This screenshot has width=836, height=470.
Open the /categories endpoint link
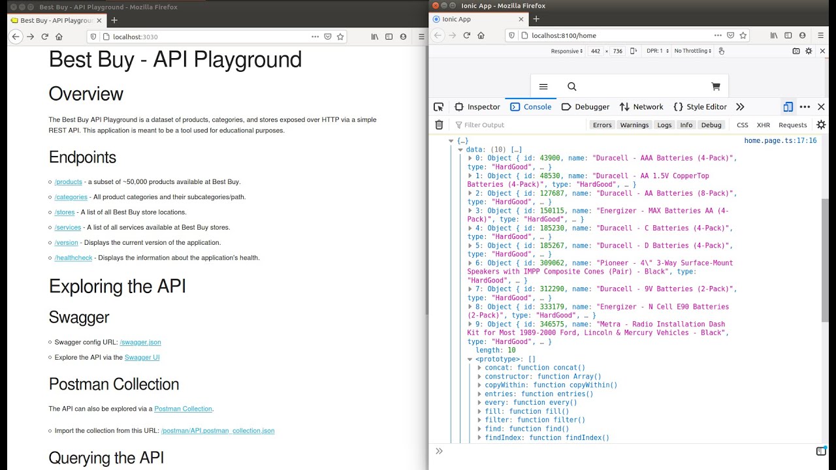(71, 197)
